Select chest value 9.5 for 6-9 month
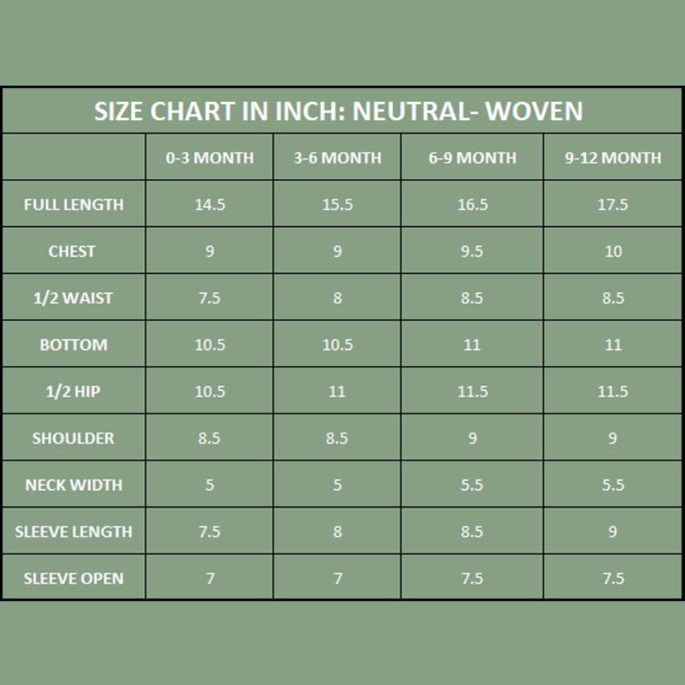Screen dimensions: 685x685 point(472,251)
